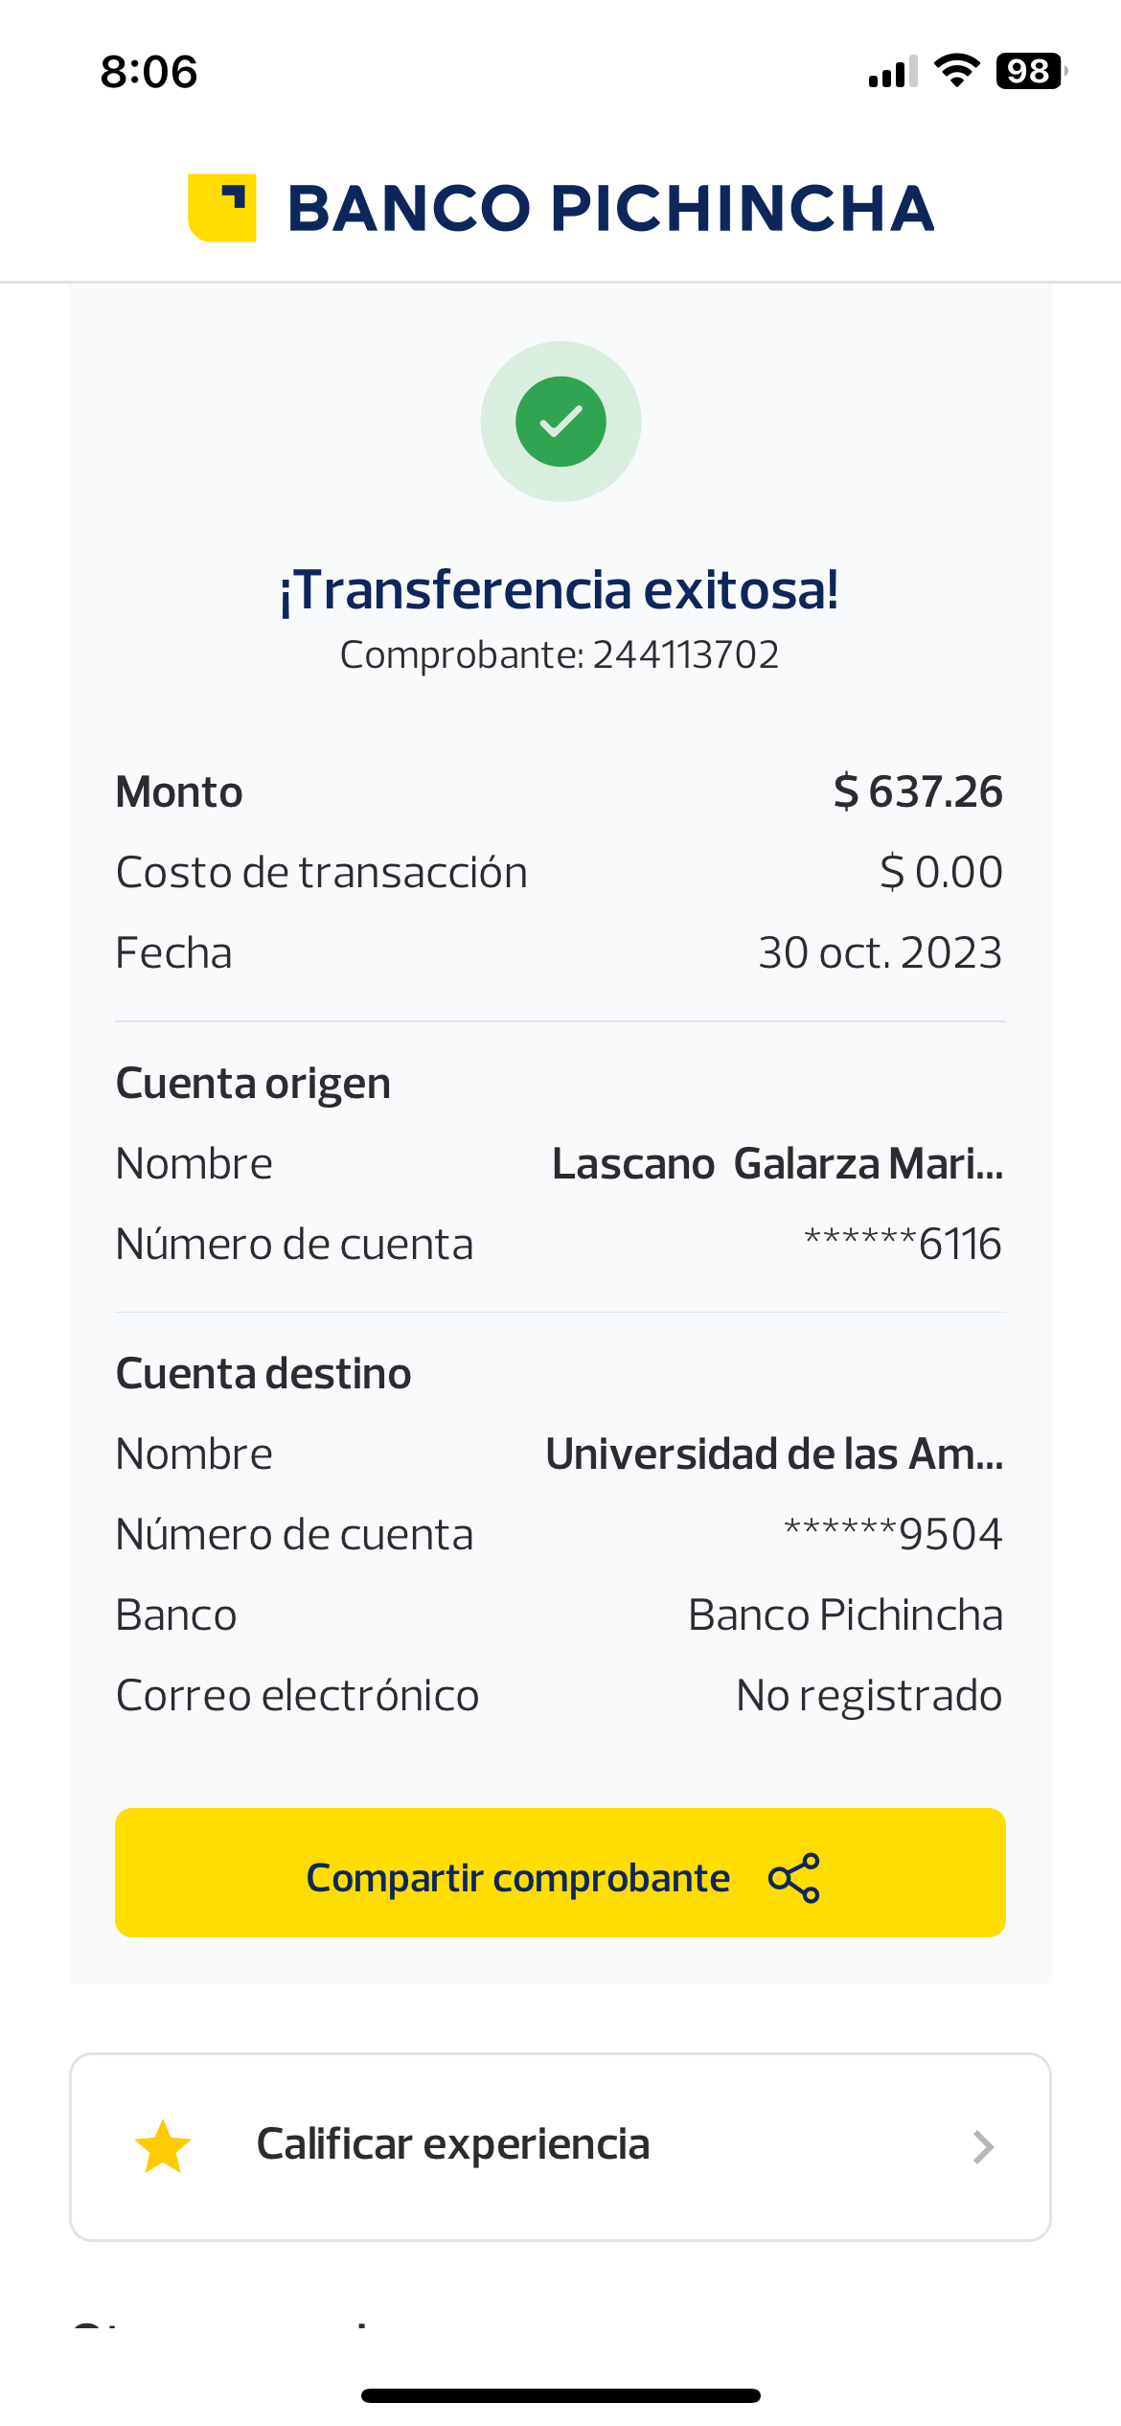Tap the origin account number ending 6116

(903, 1245)
